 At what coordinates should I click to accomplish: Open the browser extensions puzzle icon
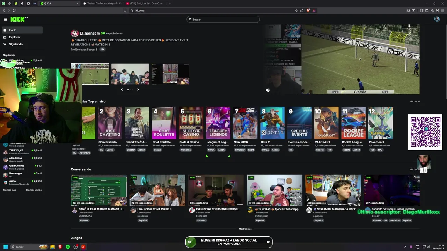[408, 10]
